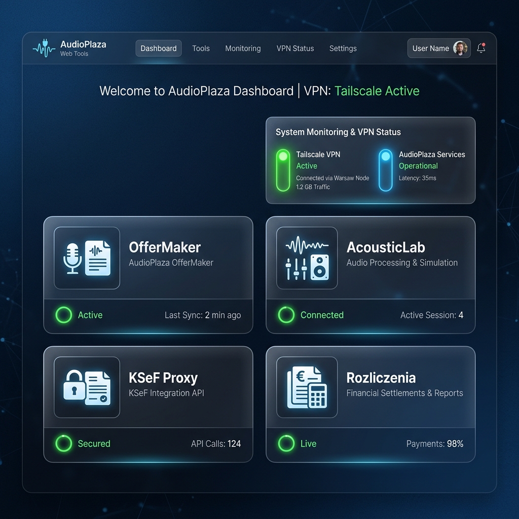
Task: Click 'Last Sync: 2 min ago' text
Action: pyautogui.click(x=203, y=315)
